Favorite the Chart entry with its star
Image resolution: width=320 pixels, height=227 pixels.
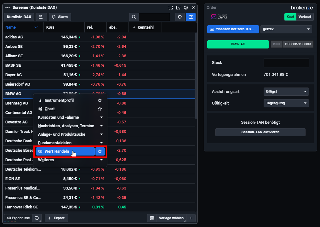(100, 109)
